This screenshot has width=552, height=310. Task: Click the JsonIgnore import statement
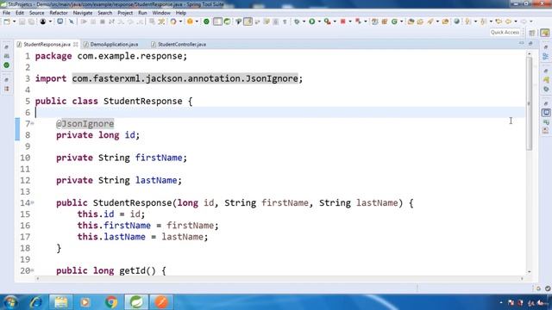click(169, 78)
